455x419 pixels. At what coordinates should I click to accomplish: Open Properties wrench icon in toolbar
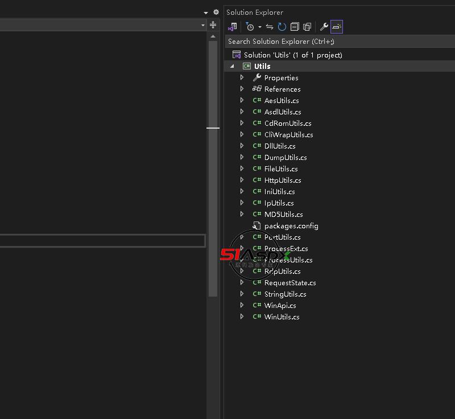click(x=324, y=27)
